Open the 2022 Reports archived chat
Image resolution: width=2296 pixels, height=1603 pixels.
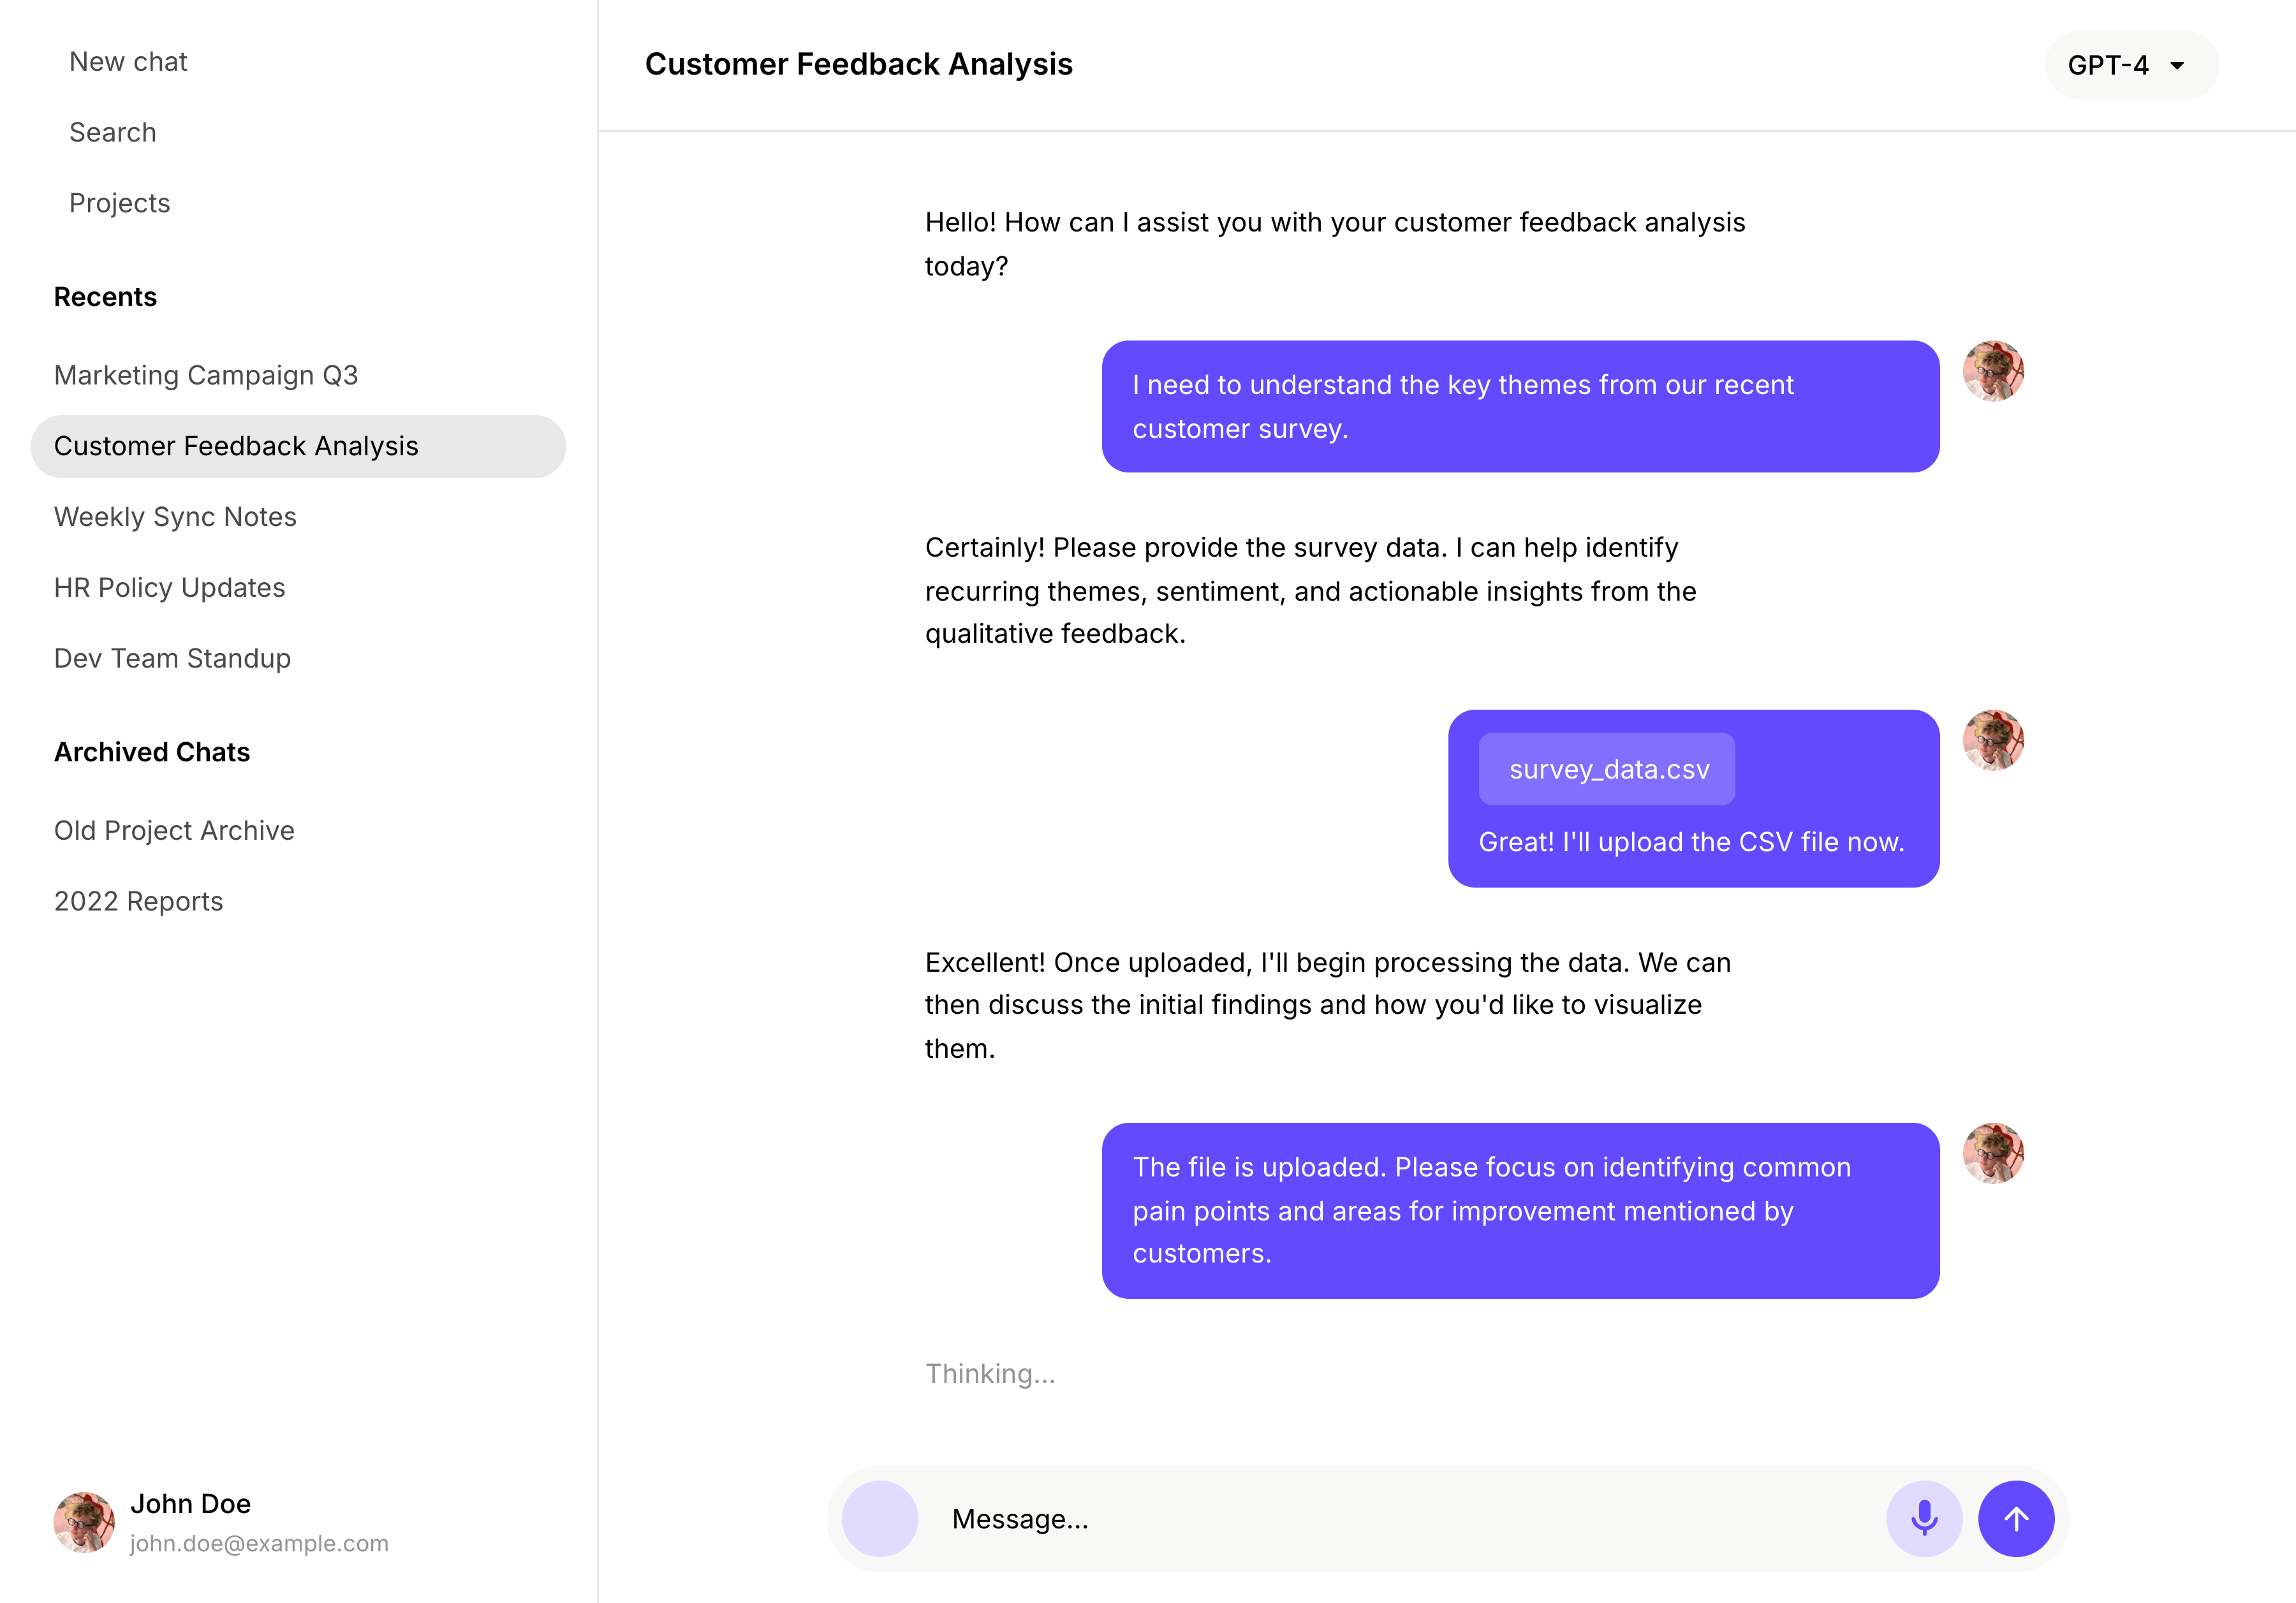coord(139,901)
